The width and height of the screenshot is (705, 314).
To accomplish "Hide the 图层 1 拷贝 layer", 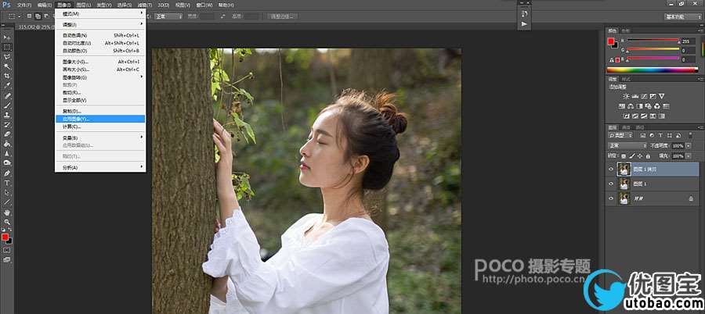I will 610,169.
